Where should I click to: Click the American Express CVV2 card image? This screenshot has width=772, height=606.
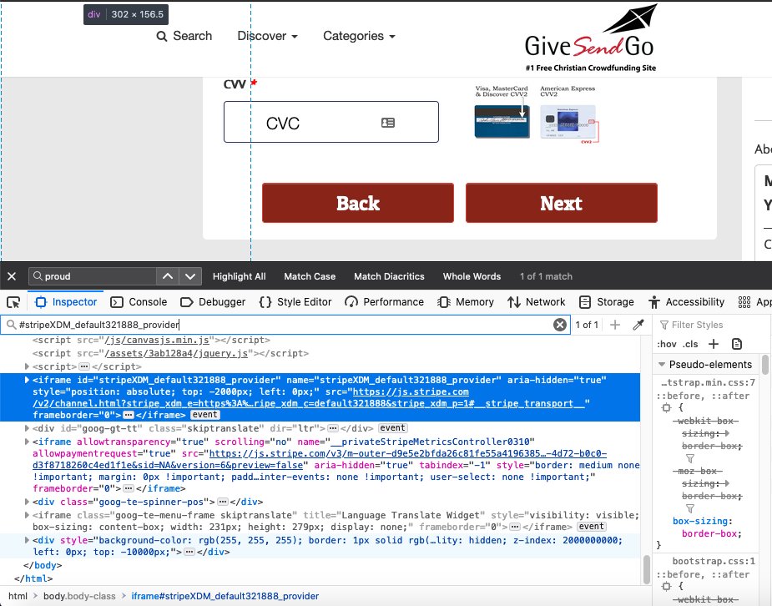click(569, 124)
